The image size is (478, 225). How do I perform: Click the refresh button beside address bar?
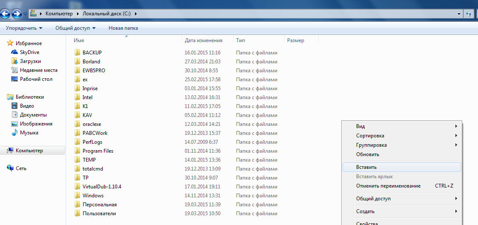click(x=469, y=14)
